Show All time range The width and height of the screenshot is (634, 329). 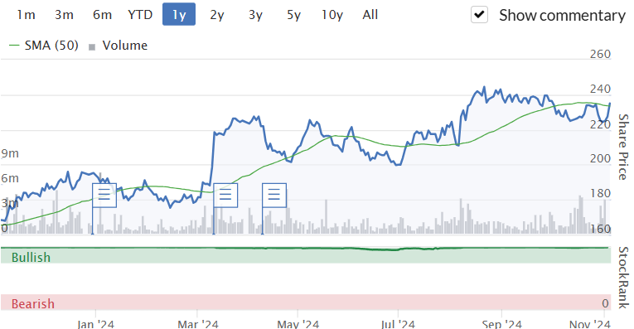370,15
